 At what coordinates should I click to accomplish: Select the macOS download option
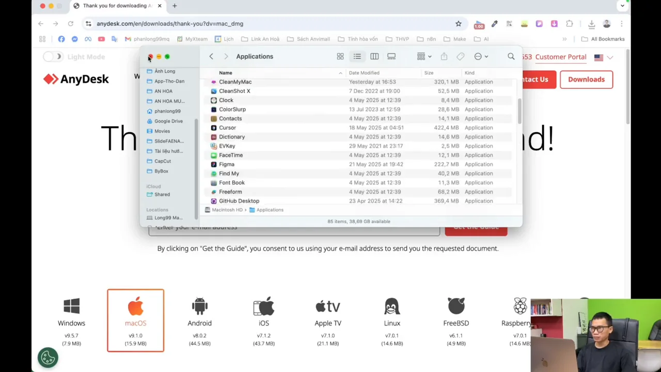point(135,320)
